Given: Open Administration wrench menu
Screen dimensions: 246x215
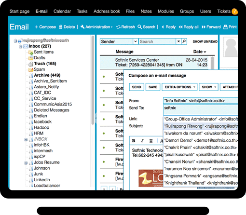Looking at the screenshot, I should pyautogui.click(x=96, y=27).
